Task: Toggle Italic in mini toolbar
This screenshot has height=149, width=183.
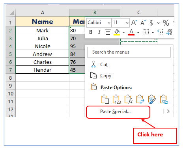Action: [99, 32]
